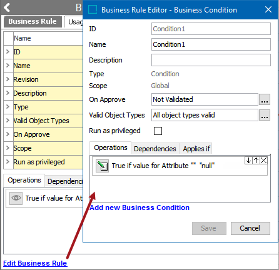Click the eye view operation icon
279x270 pixels.
(x=16, y=198)
